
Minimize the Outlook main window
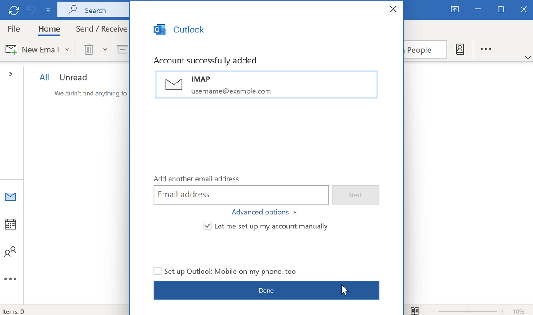[x=478, y=9]
